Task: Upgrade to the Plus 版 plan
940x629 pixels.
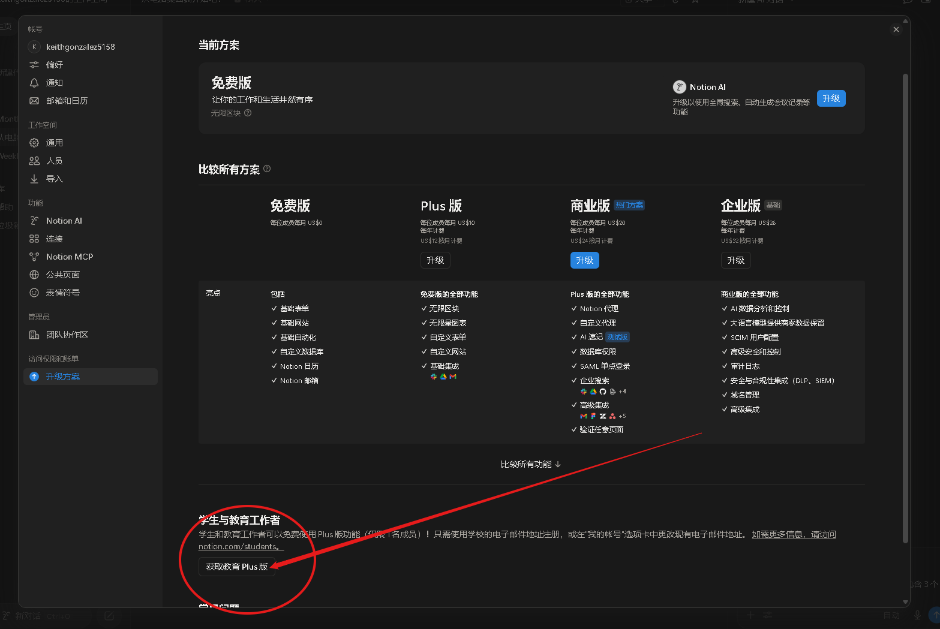Action: 436,260
